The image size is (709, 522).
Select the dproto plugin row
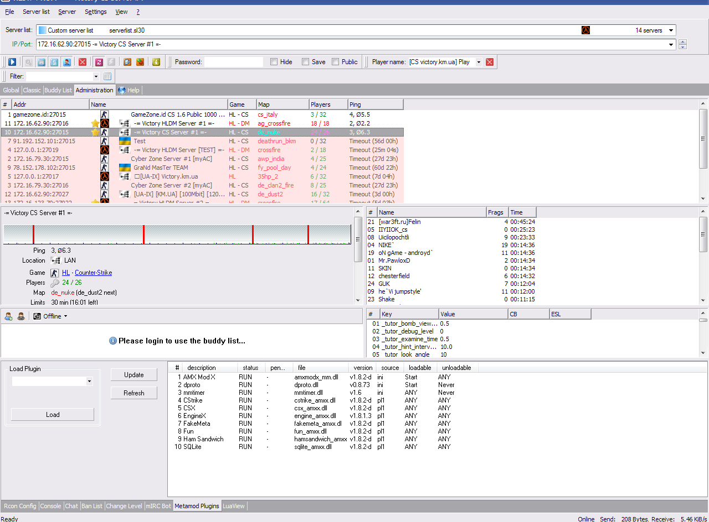pos(322,385)
